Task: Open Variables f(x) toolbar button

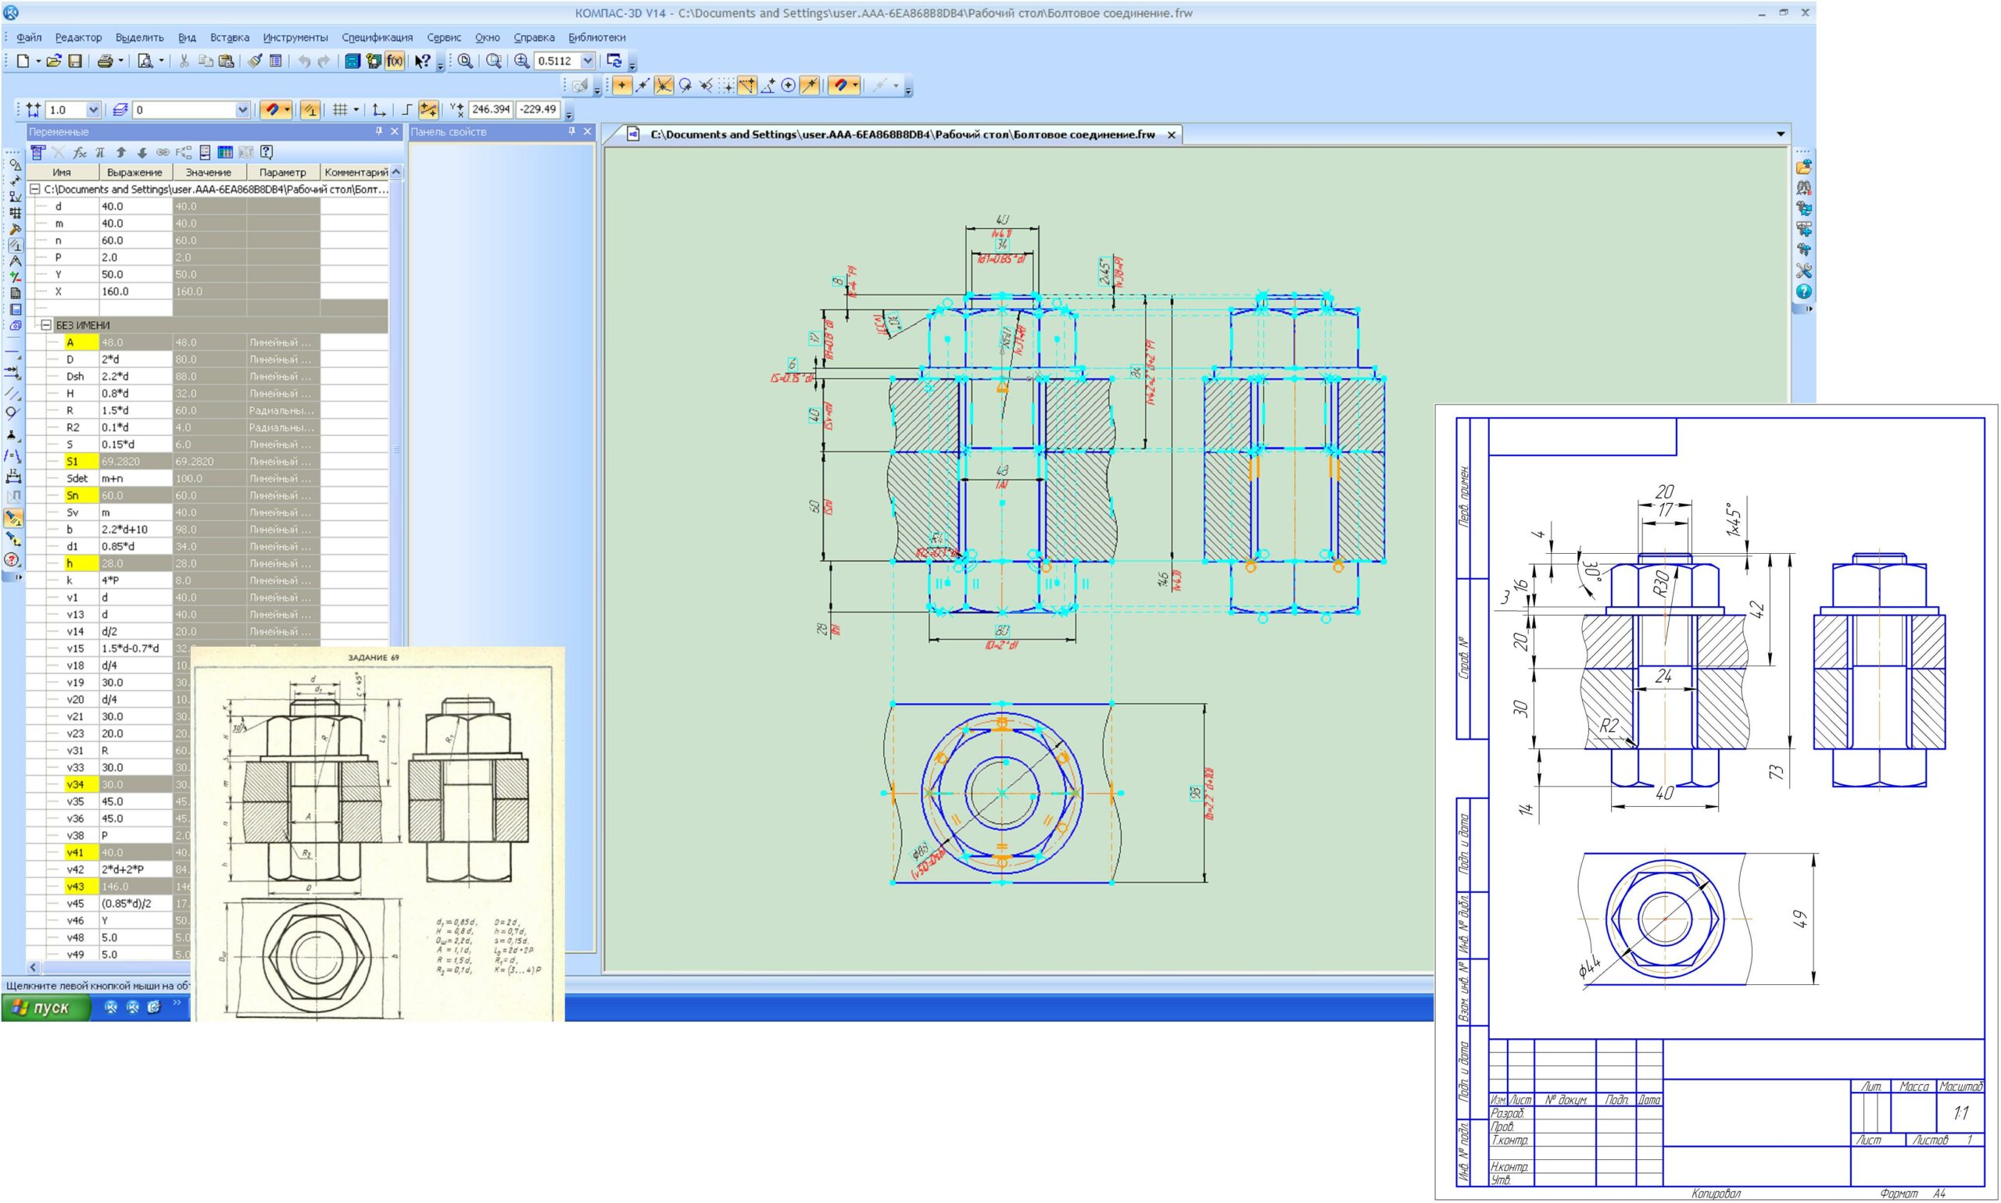Action: point(394,61)
